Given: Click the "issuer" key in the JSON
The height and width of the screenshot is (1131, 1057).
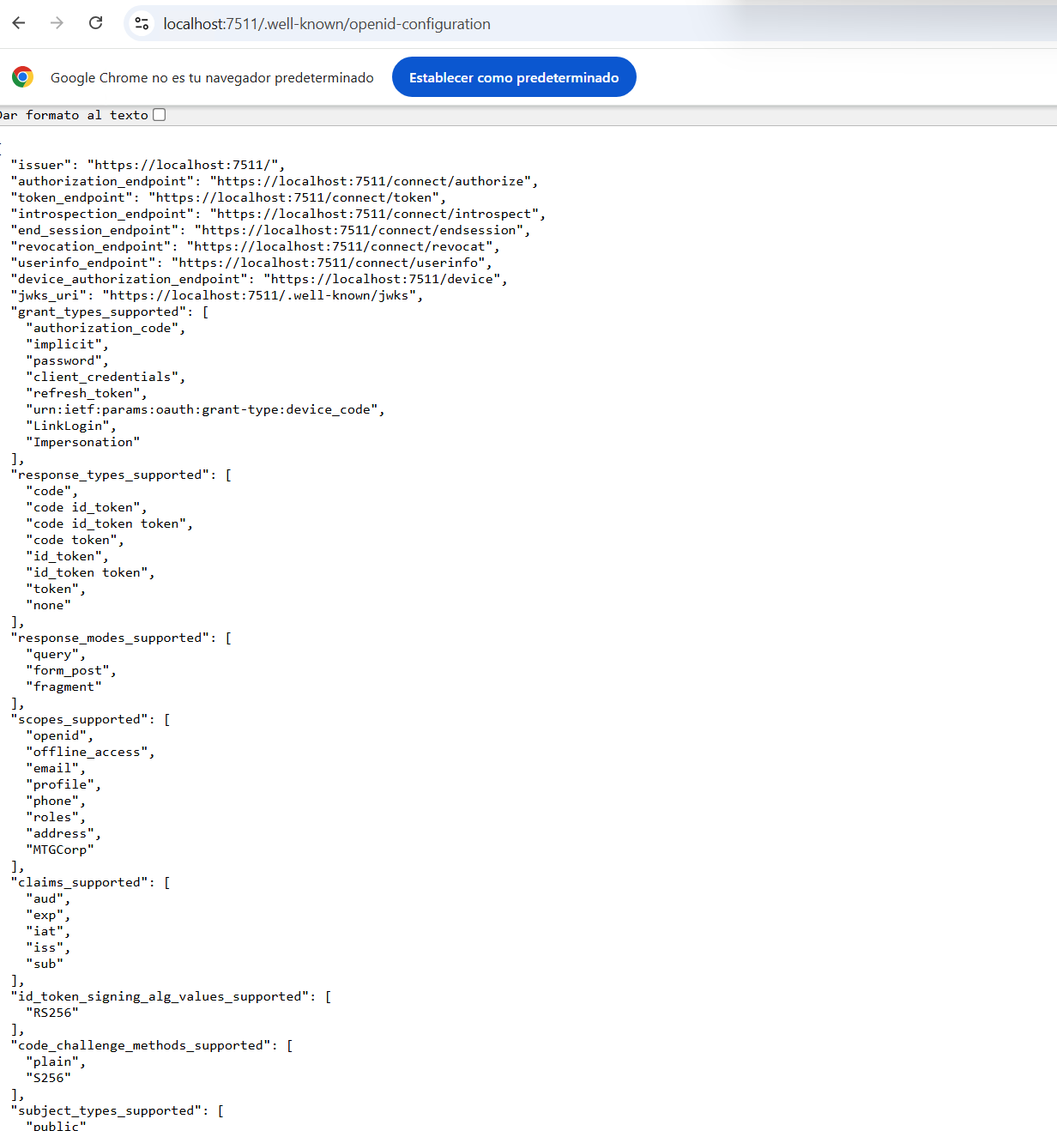Looking at the screenshot, I should coord(41,165).
